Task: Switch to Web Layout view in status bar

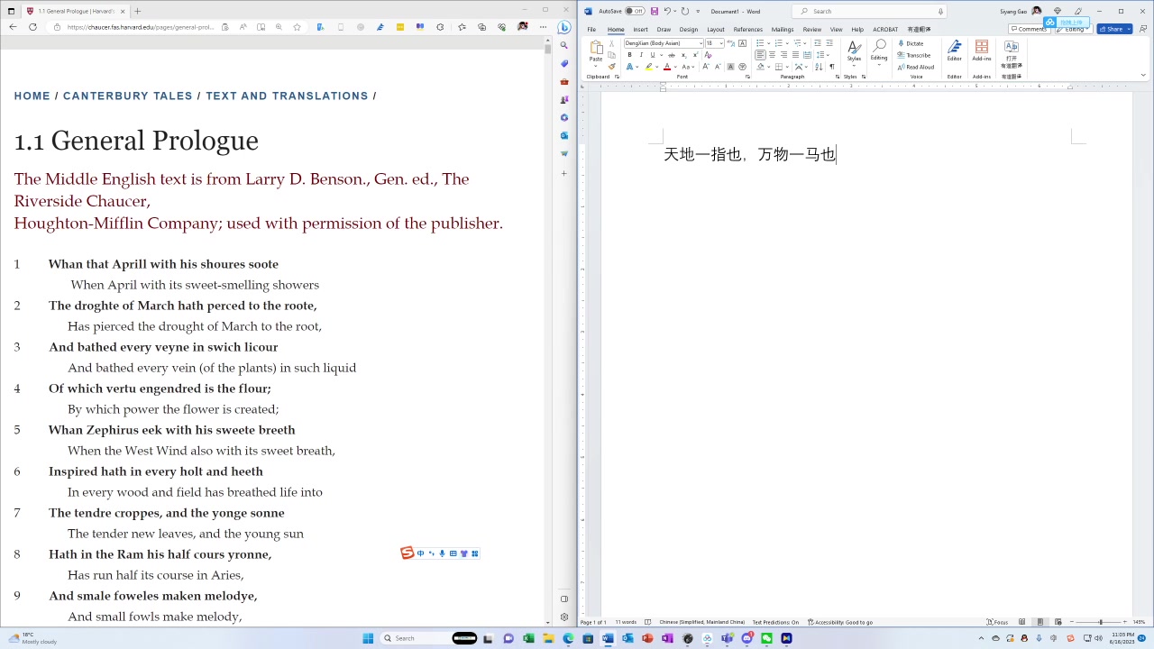Action: coord(1058,622)
